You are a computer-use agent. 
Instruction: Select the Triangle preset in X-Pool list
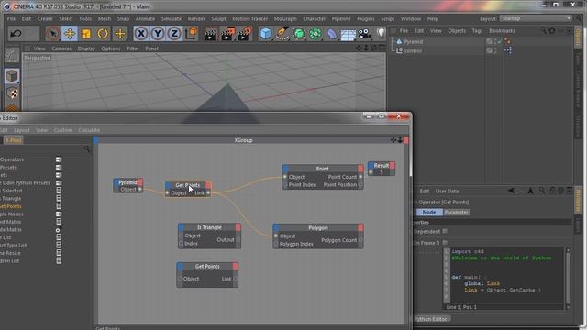pos(10,199)
